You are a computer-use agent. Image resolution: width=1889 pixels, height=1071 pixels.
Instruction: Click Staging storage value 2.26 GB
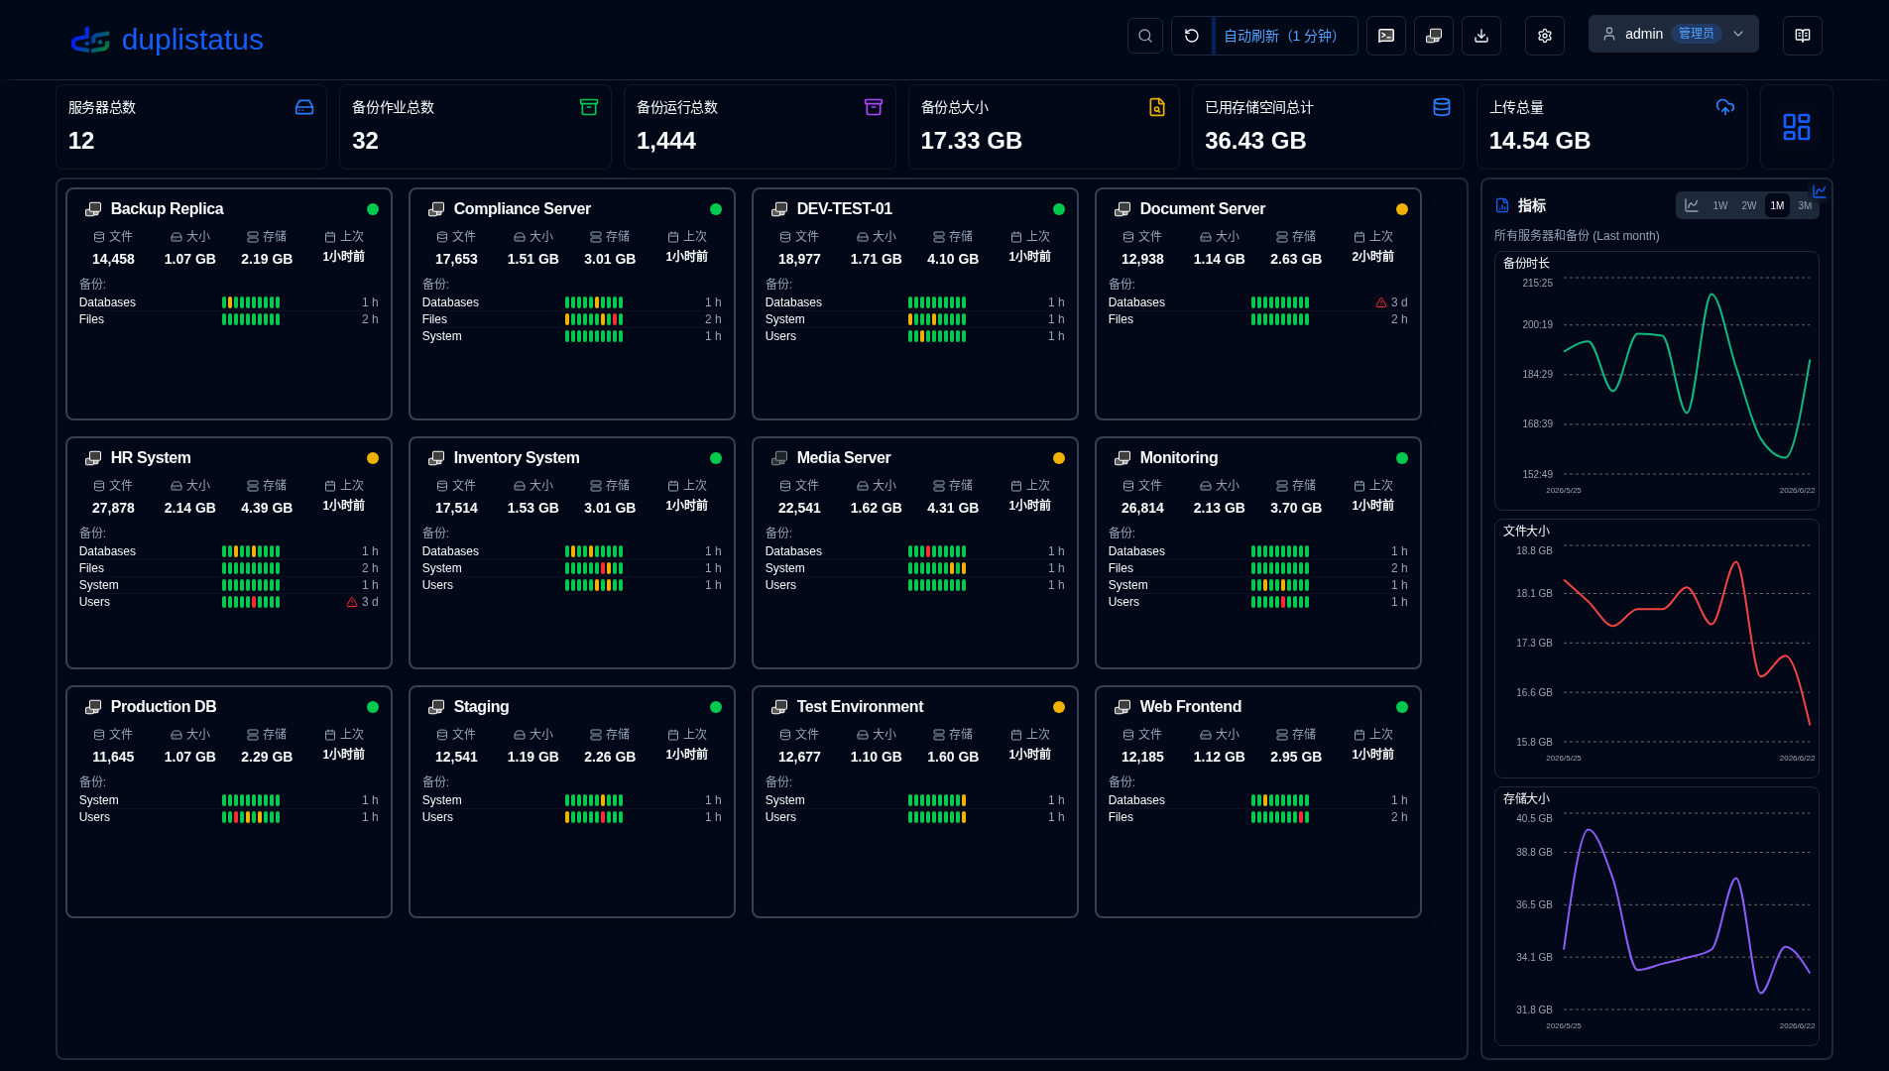(609, 757)
